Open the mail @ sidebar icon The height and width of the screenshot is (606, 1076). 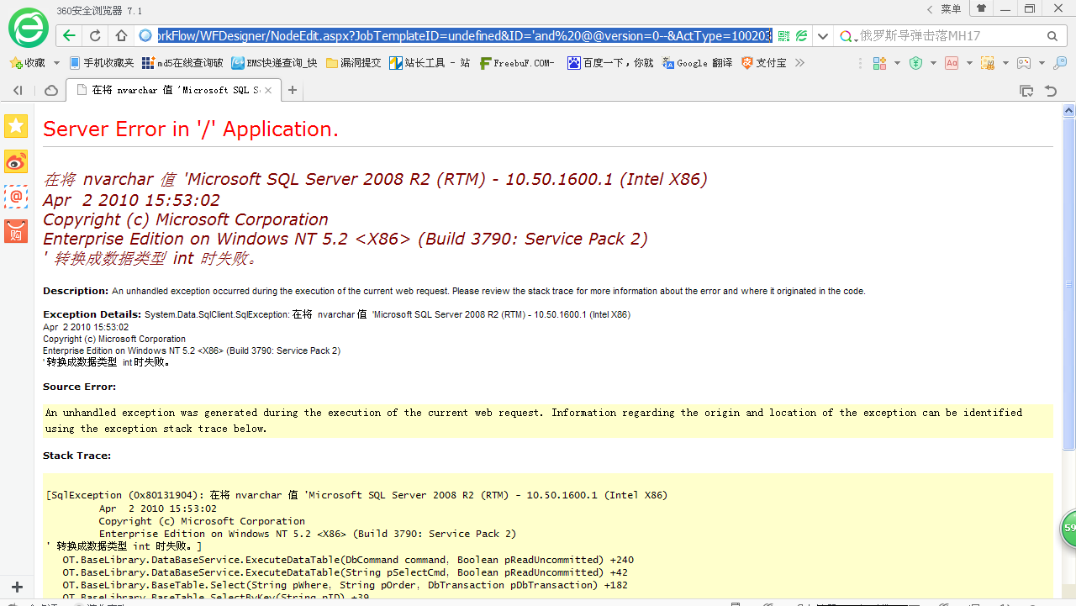click(16, 197)
